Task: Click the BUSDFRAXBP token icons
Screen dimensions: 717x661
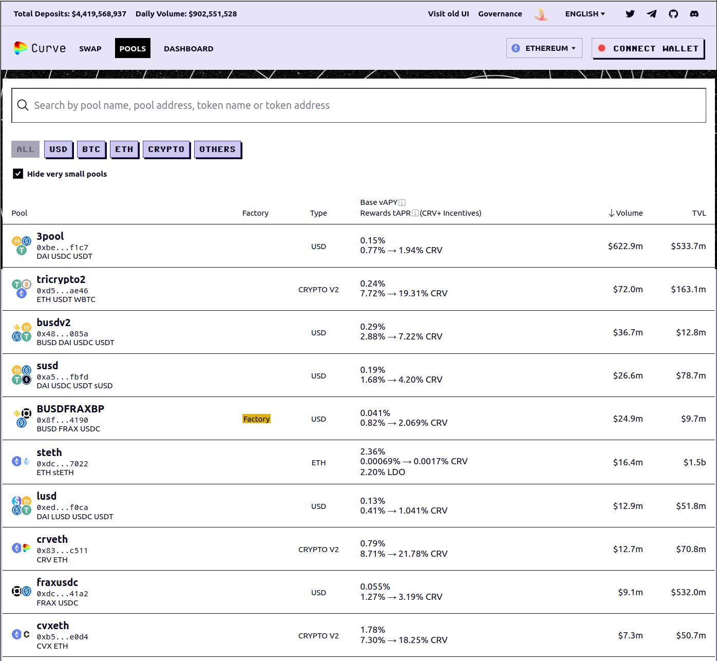Action: (x=21, y=419)
